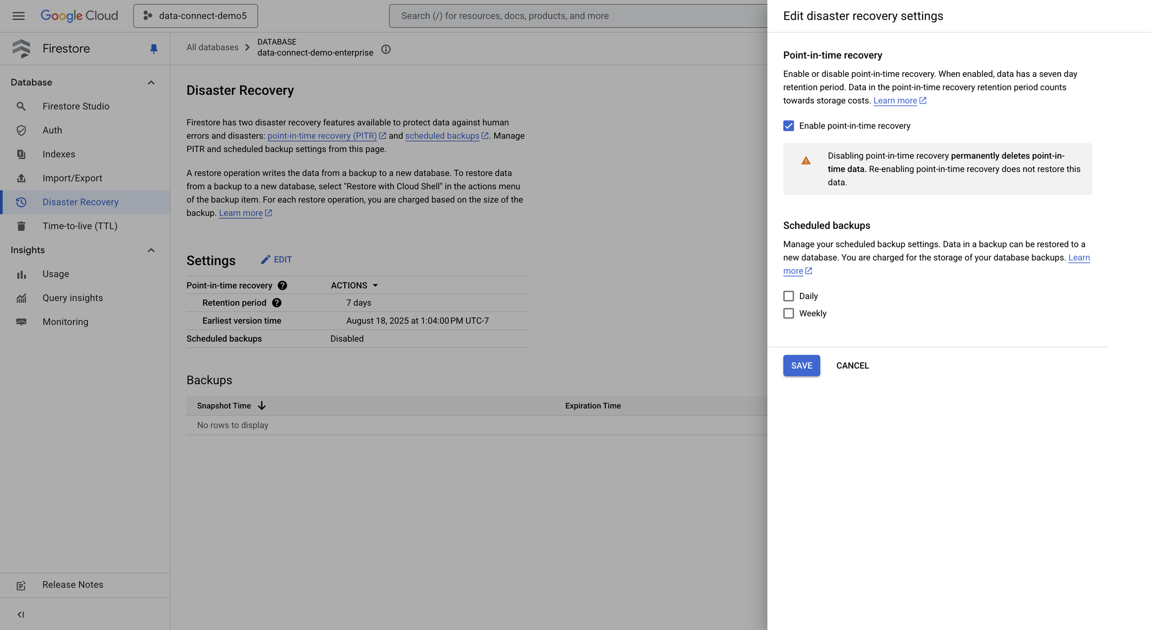Unpin Firestore using the pin icon

click(154, 49)
